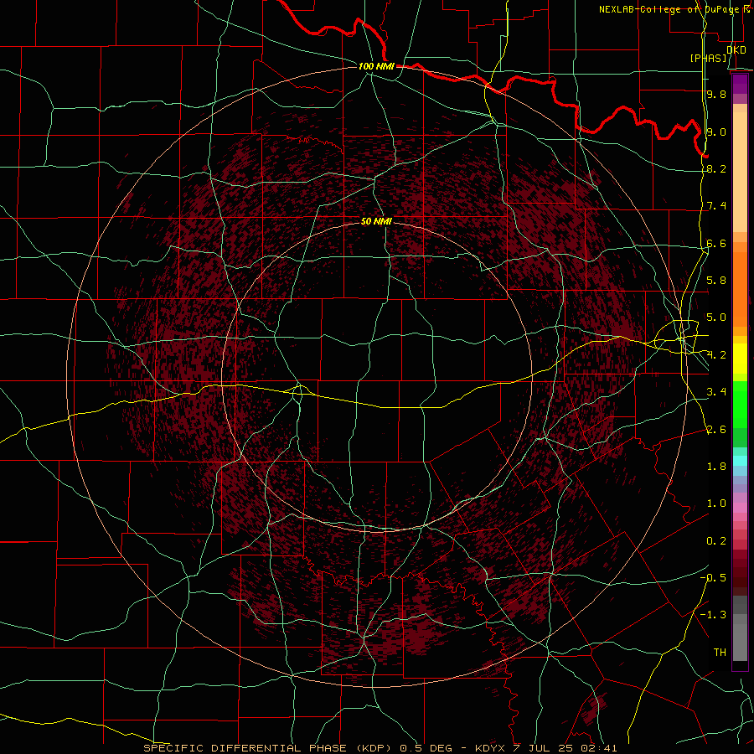The height and width of the screenshot is (754, 754).
Task: Click the gray color bar segment near TH
Action: [740, 642]
